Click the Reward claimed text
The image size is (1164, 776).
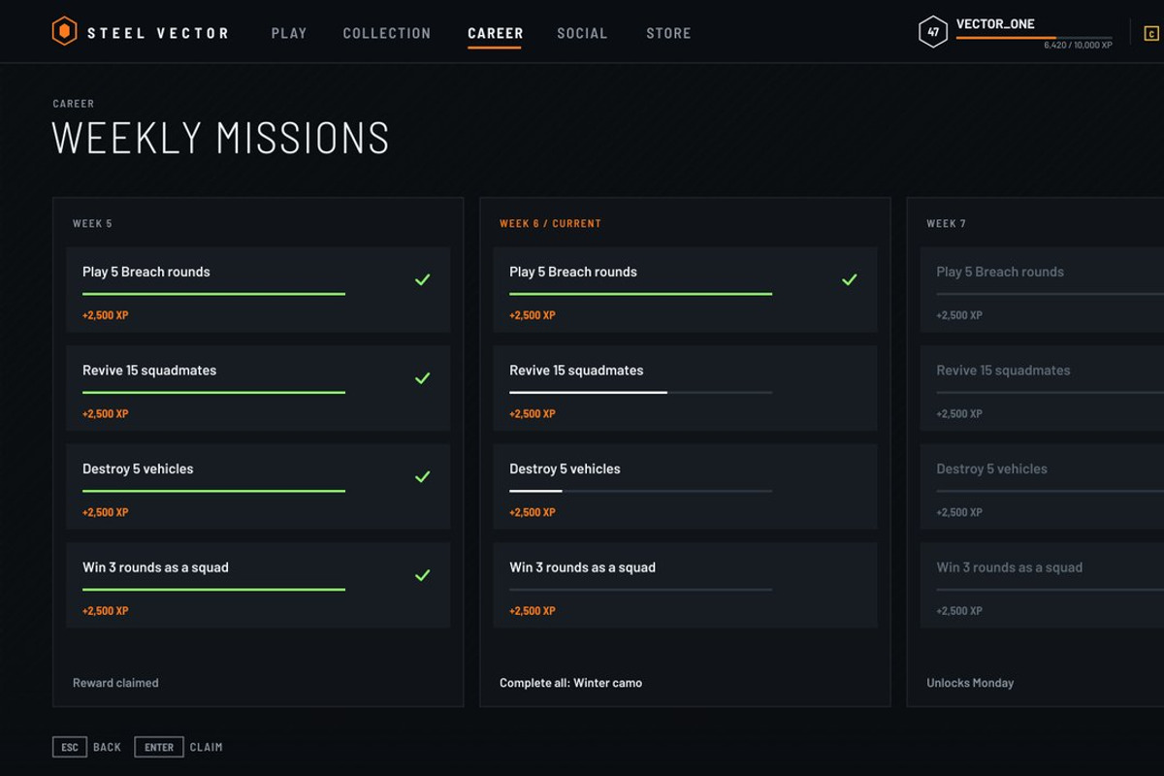click(x=115, y=683)
